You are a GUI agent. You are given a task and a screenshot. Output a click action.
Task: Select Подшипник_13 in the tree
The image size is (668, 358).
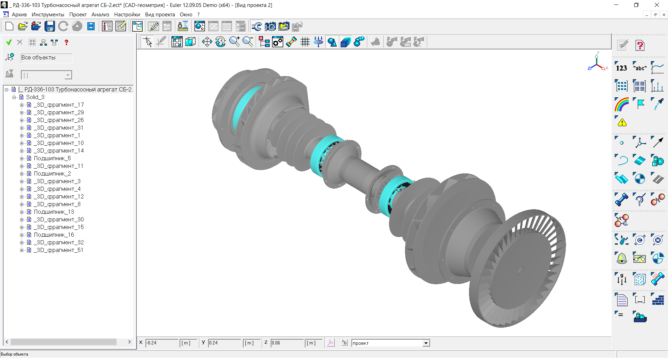click(x=54, y=212)
